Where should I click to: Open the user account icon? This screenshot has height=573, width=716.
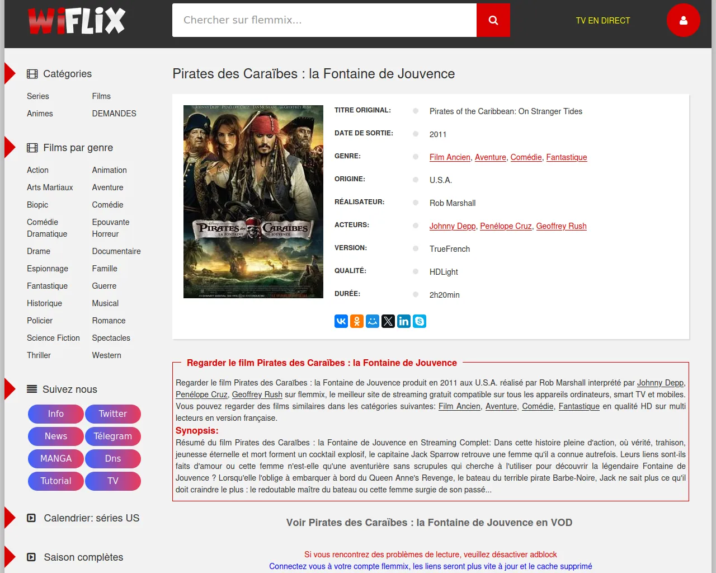683,20
